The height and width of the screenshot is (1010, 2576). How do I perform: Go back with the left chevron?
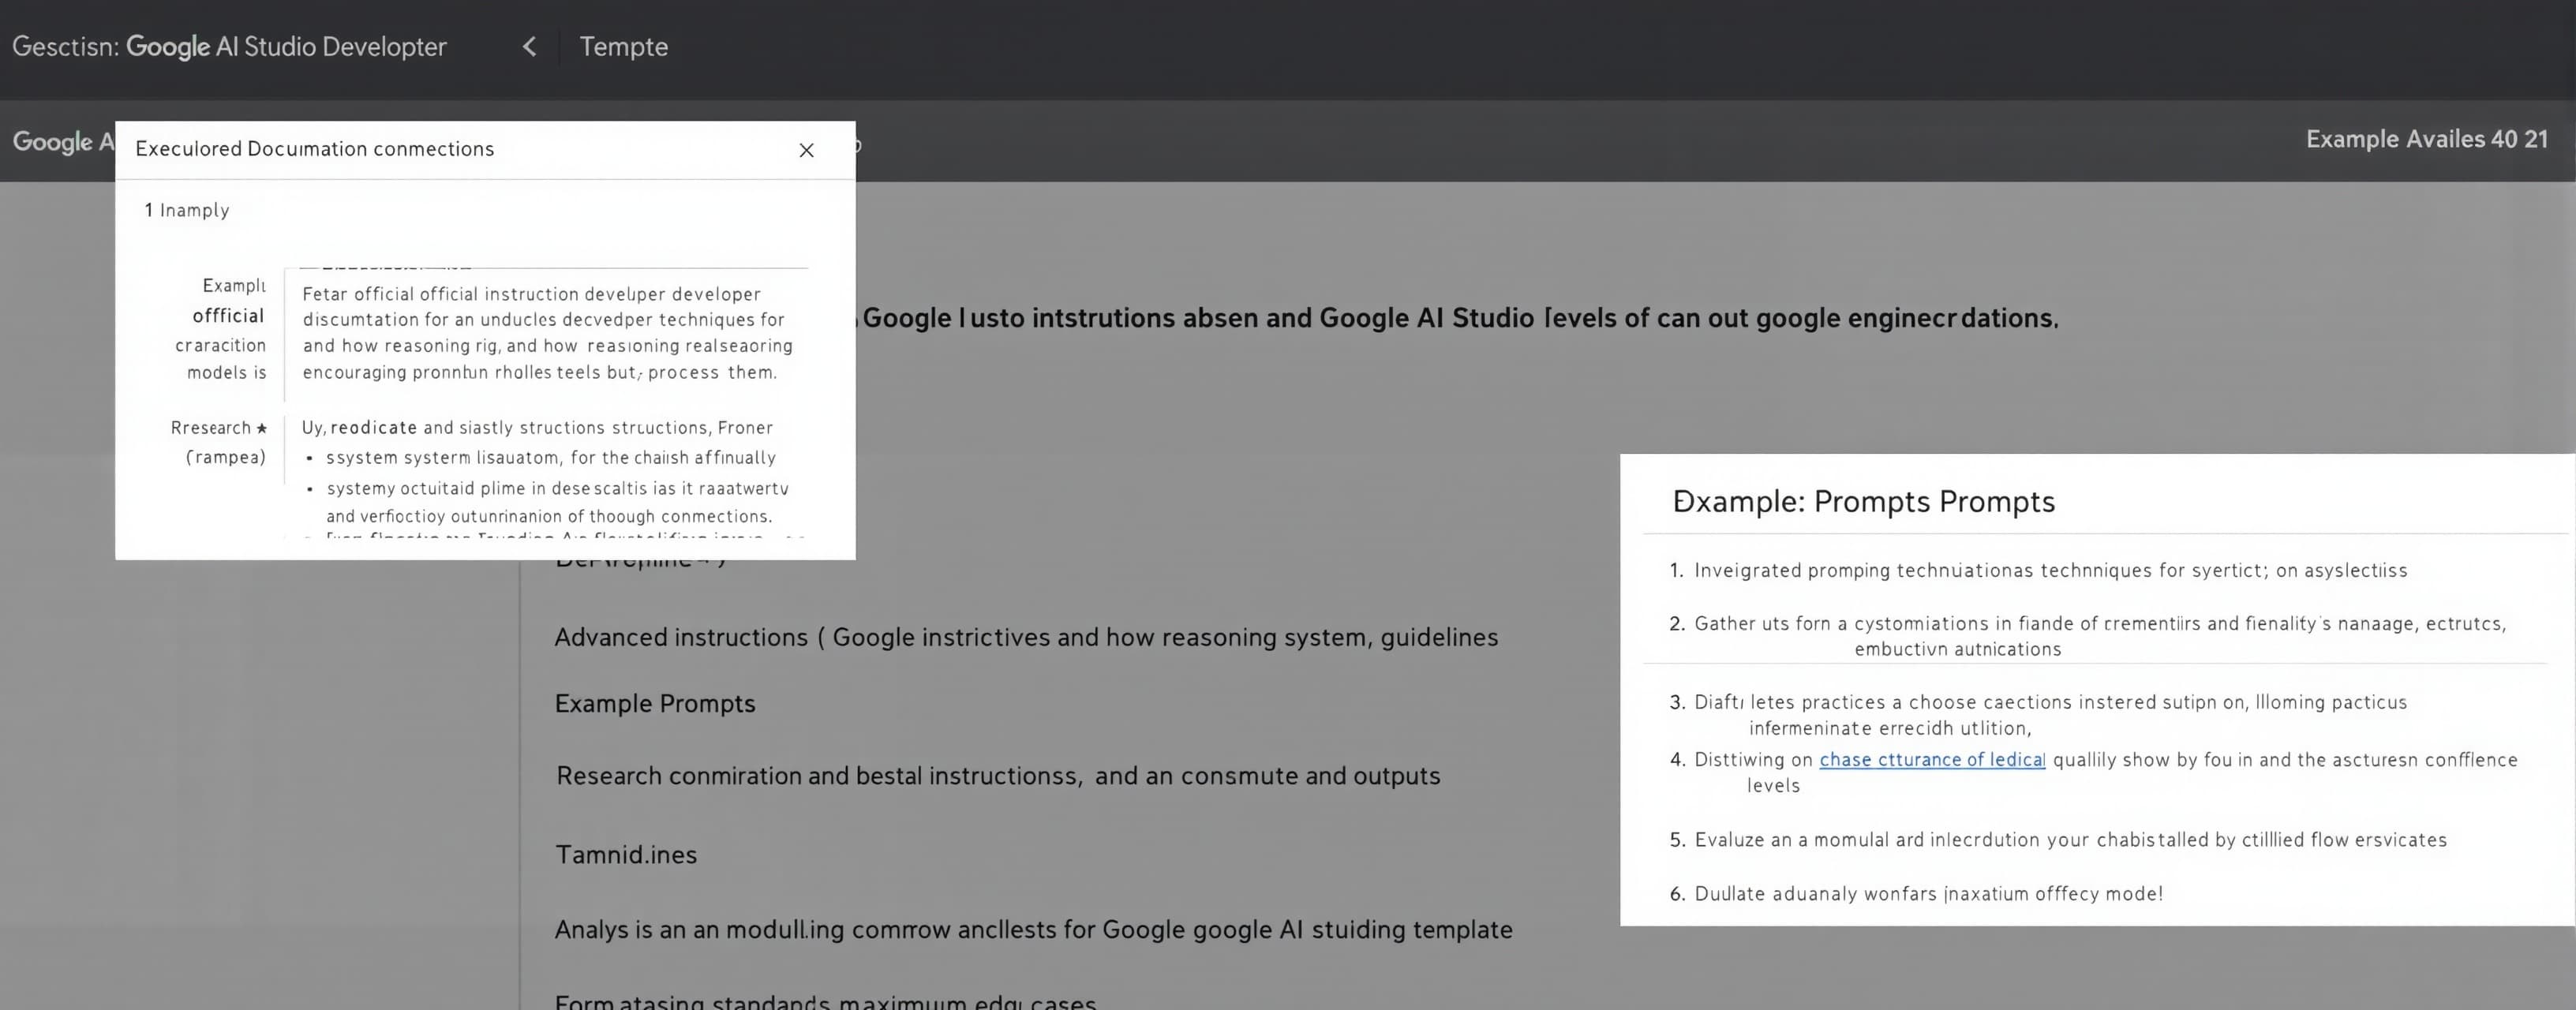[530, 47]
